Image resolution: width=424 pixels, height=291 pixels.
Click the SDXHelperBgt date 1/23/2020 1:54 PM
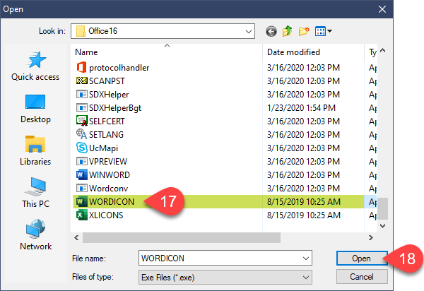click(301, 108)
